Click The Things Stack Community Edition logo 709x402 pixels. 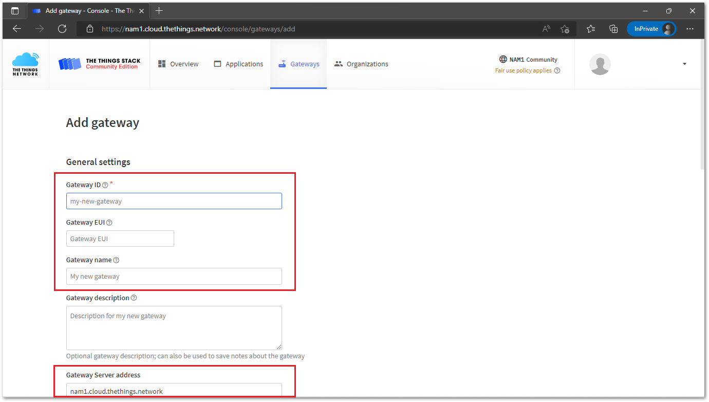[99, 64]
